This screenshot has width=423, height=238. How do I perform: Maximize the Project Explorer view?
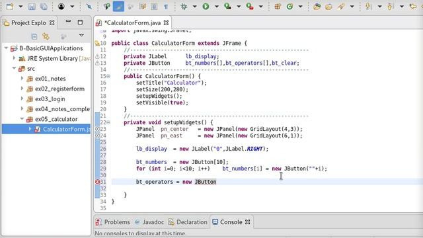point(80,22)
